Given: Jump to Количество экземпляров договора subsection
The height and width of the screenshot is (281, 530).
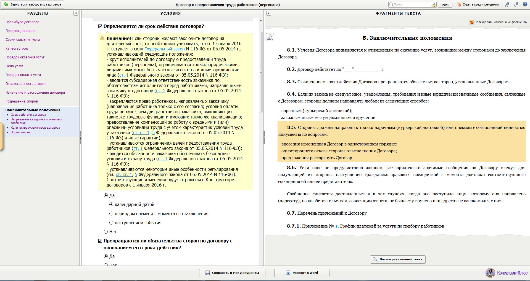Looking at the screenshot, I should coord(35,128).
